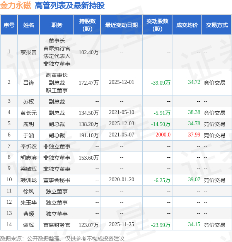The image size is (232, 242).
Task: Select the 成交均价 column header
Action: pos(187,25)
